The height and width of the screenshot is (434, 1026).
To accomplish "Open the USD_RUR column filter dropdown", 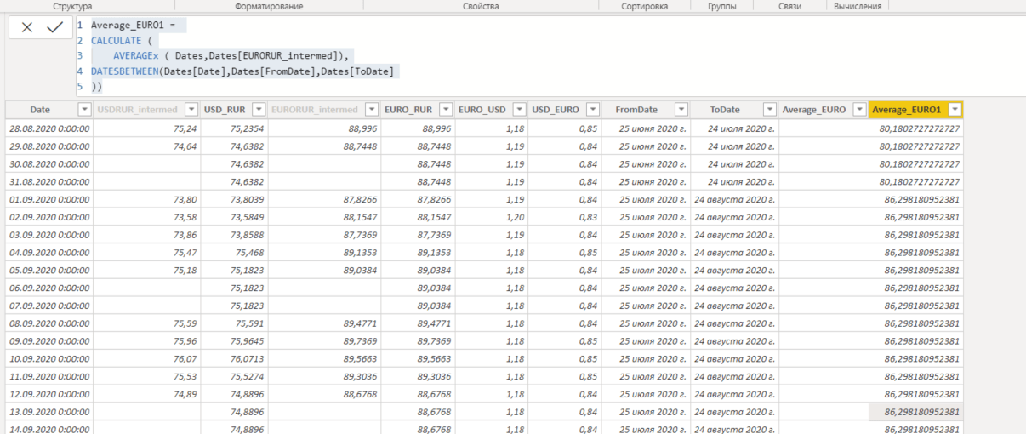I will point(260,110).
